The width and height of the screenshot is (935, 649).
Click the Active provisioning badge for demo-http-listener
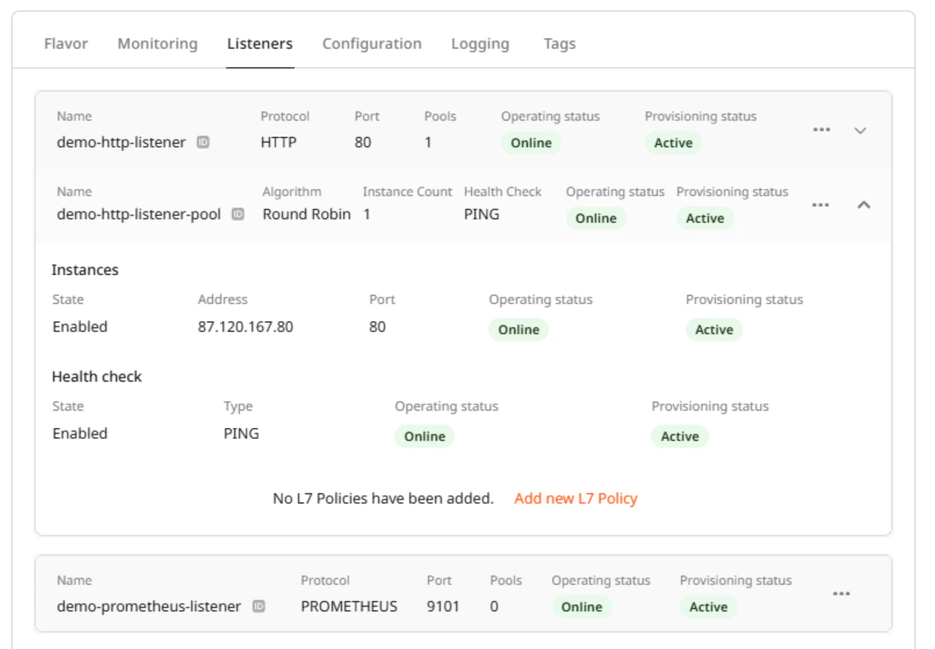coord(673,143)
